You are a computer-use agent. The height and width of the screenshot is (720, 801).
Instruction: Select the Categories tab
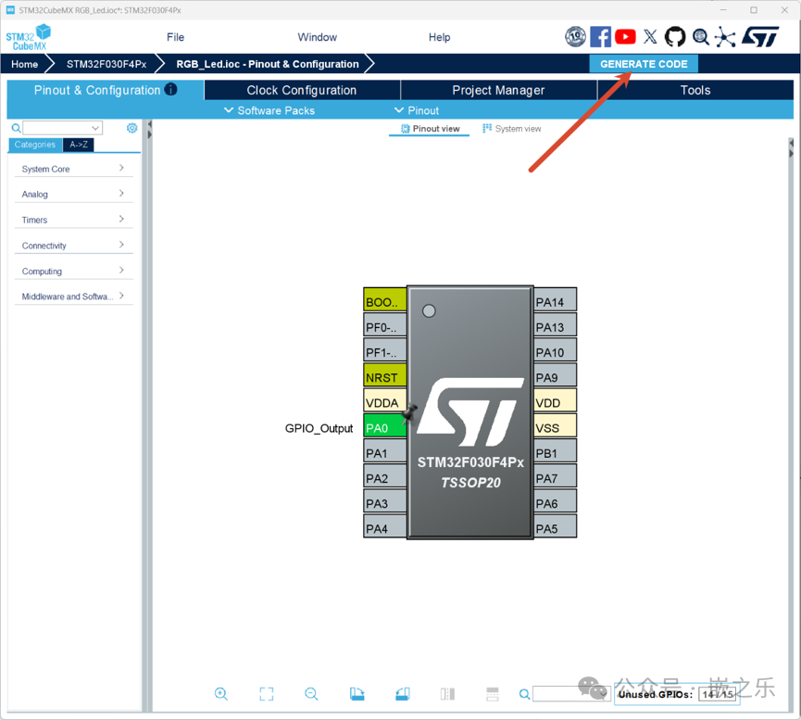(x=35, y=145)
